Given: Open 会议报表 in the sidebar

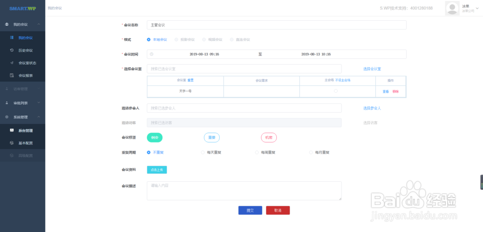Looking at the screenshot, I should point(26,75).
